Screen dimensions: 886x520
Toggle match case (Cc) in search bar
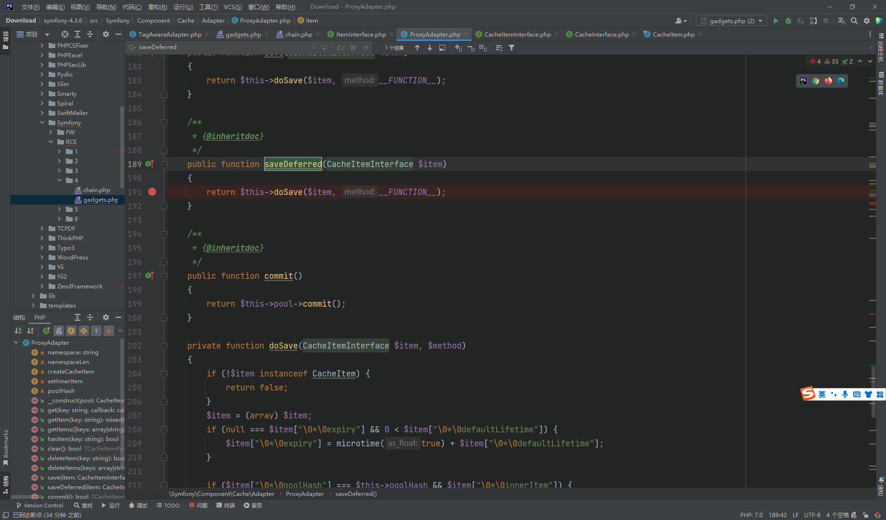341,48
